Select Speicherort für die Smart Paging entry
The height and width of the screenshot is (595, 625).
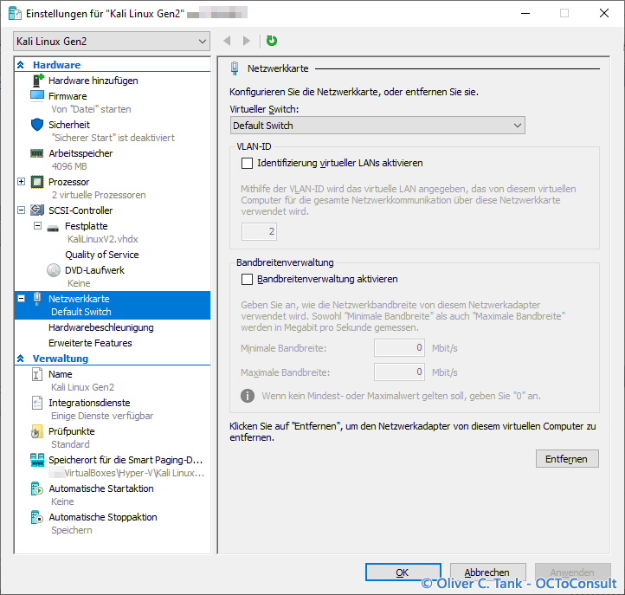(126, 460)
